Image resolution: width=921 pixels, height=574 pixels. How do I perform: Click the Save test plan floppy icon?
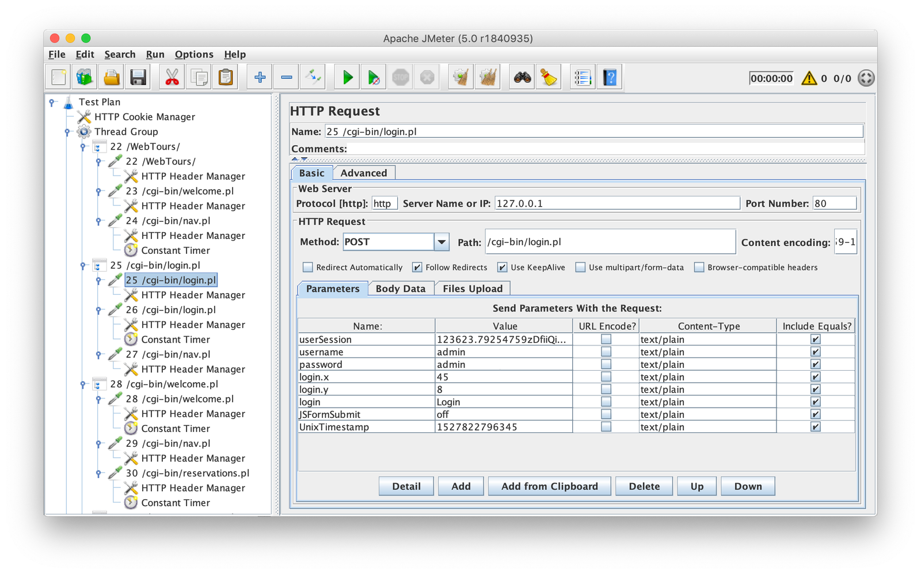[x=138, y=77]
